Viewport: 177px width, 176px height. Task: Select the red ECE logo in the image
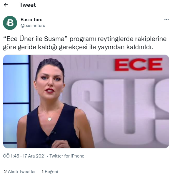point(138,64)
